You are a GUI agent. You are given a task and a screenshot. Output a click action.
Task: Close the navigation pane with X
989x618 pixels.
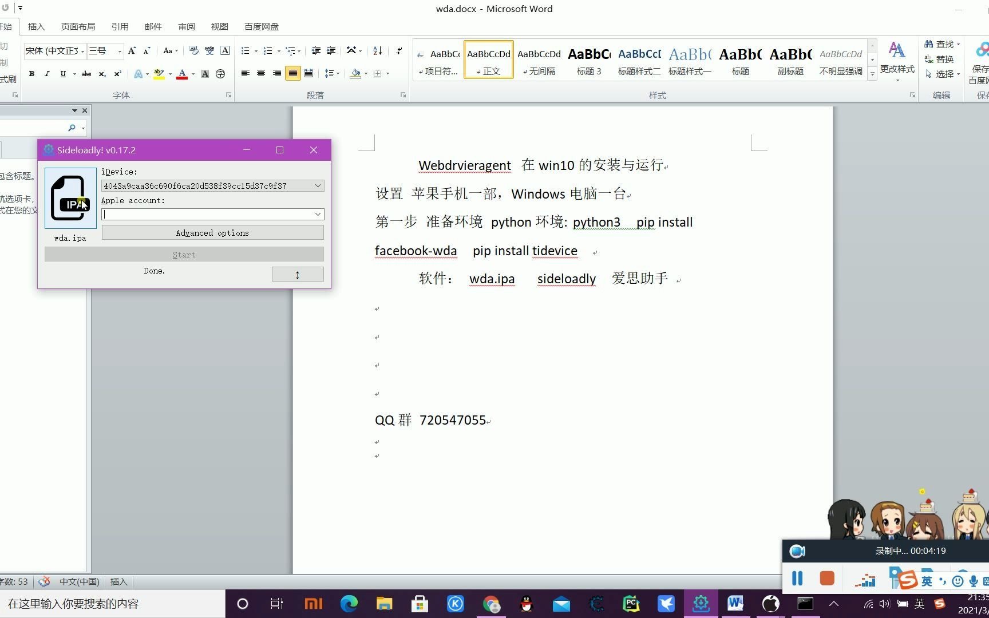click(85, 110)
